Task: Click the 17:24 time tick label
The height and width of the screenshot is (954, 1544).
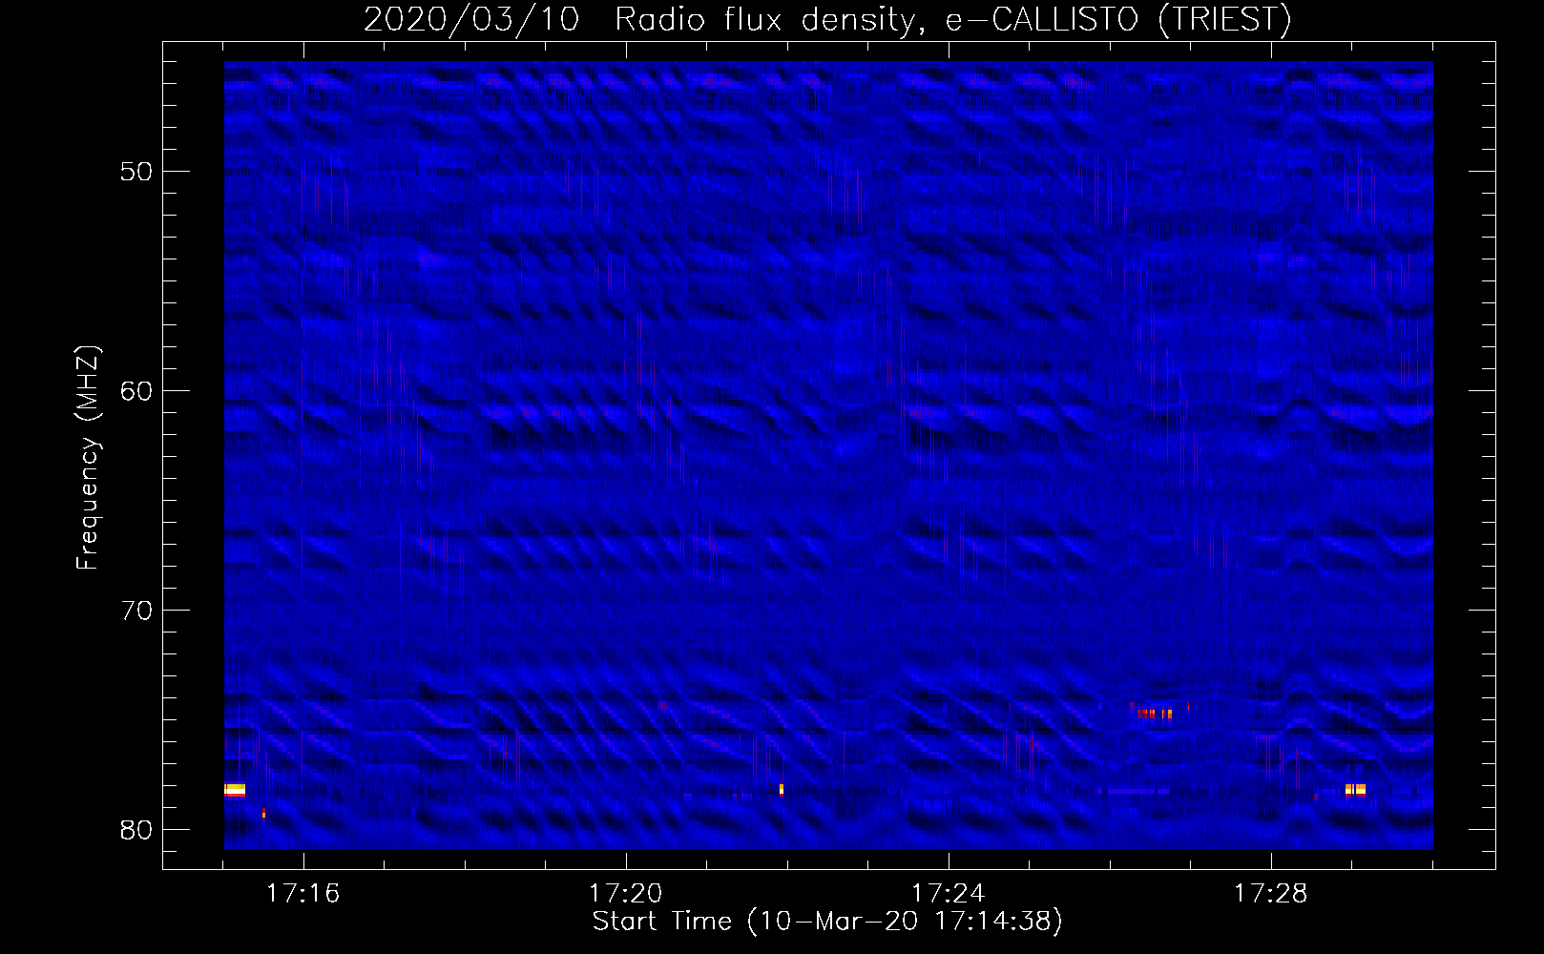Action: (948, 894)
